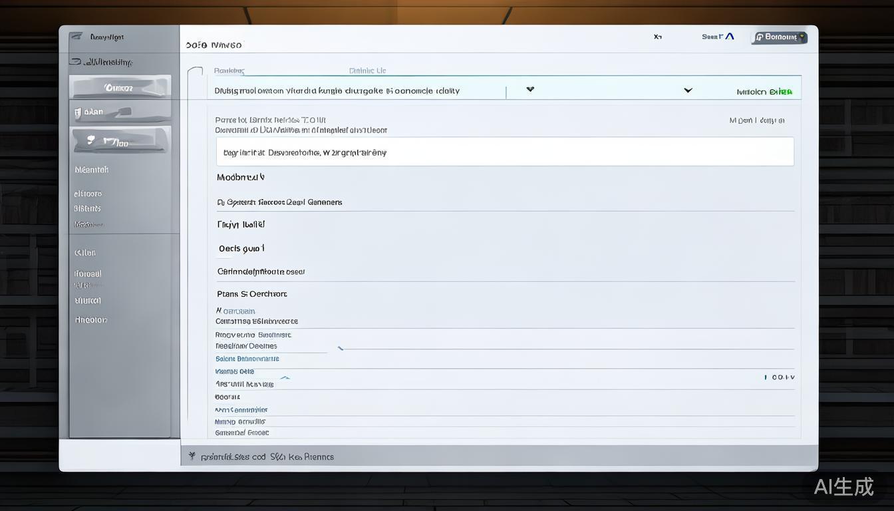The height and width of the screenshot is (511, 894).
Task: Click the headphone icon on the top-right dark button
Action: 759,37
